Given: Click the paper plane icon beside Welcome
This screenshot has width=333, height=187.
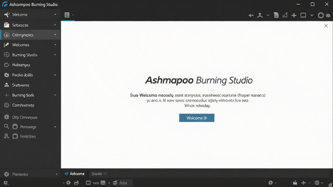Looking at the screenshot, I should tap(7, 15).
